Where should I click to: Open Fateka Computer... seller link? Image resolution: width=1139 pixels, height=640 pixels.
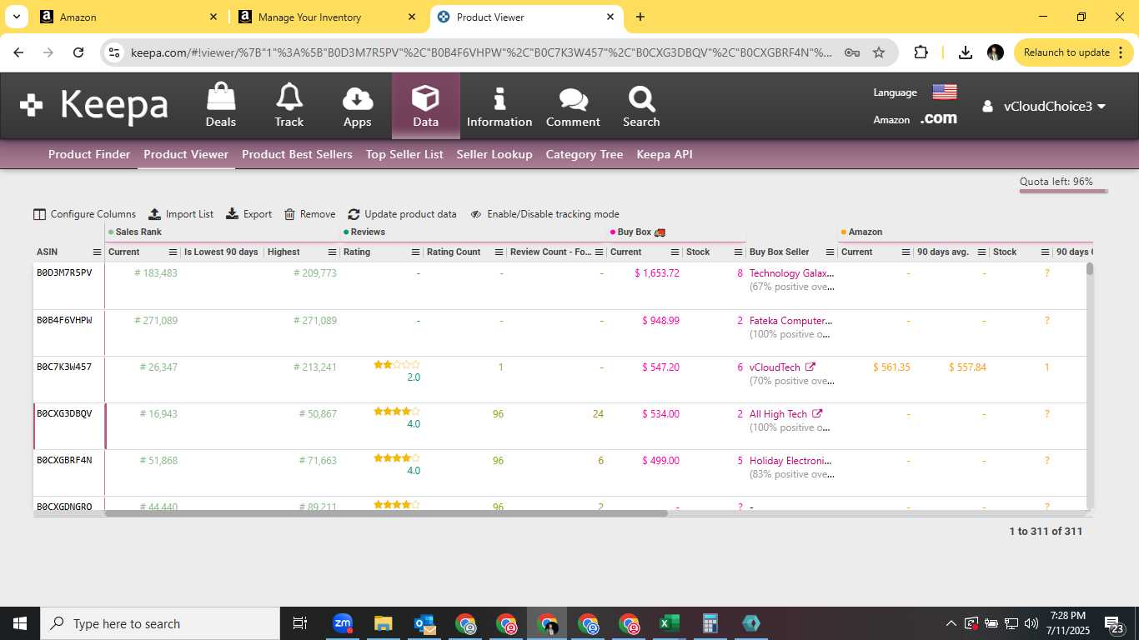click(790, 320)
